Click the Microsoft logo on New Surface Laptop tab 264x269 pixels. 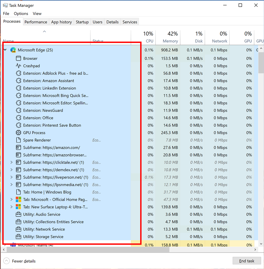[x=18, y=207]
